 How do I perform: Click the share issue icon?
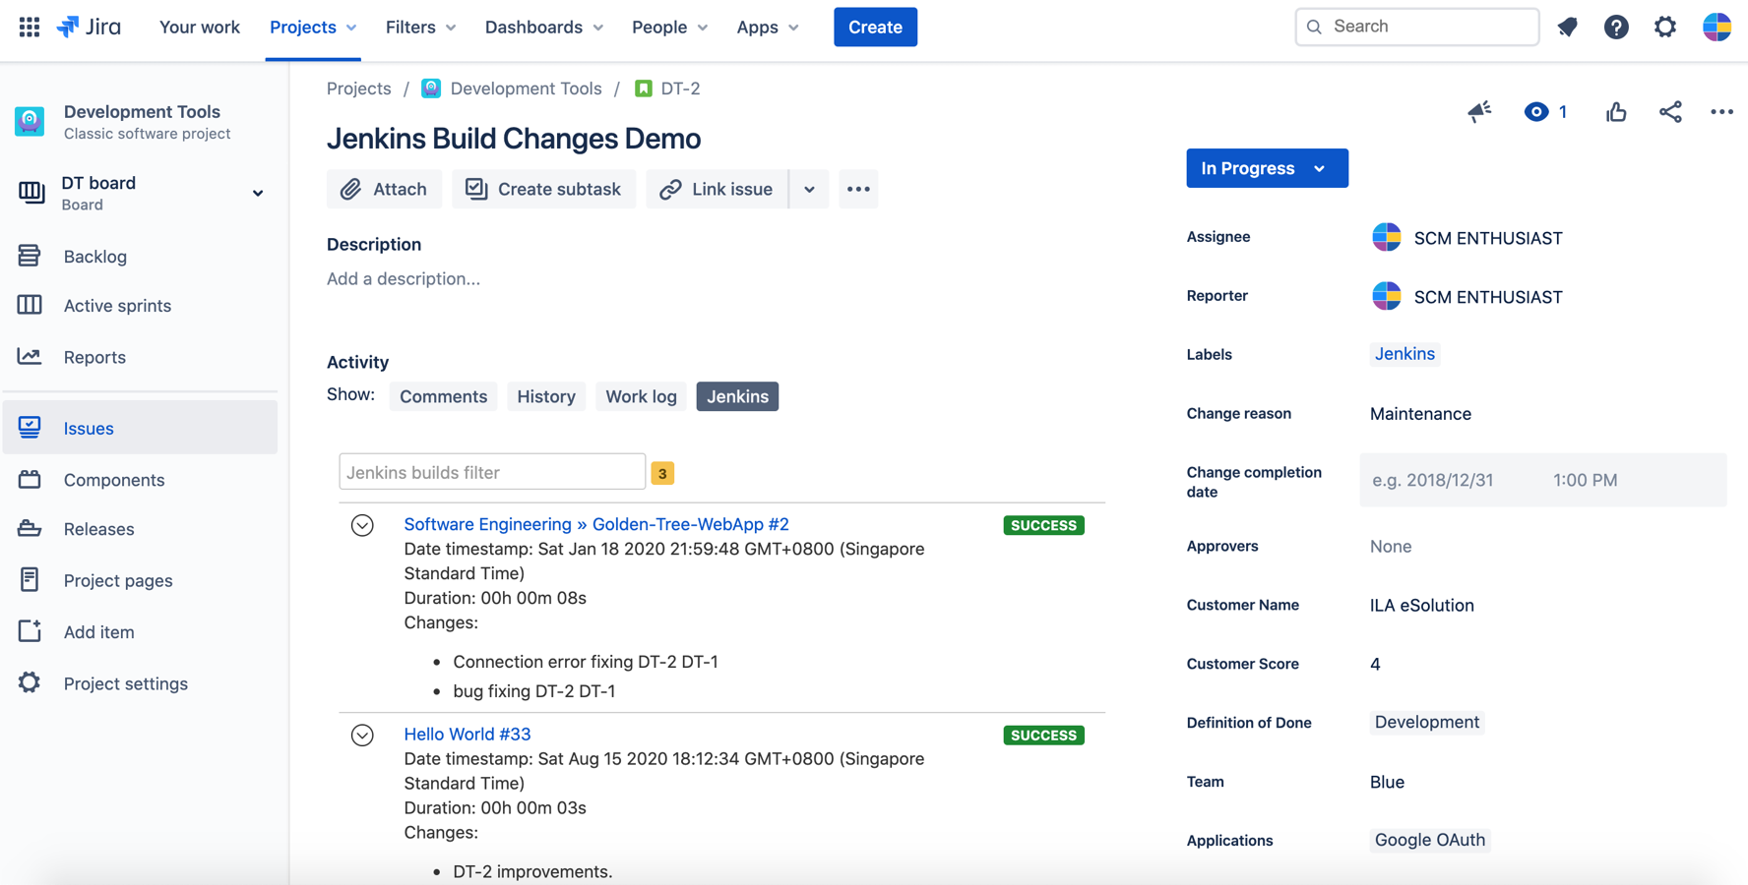click(x=1670, y=112)
